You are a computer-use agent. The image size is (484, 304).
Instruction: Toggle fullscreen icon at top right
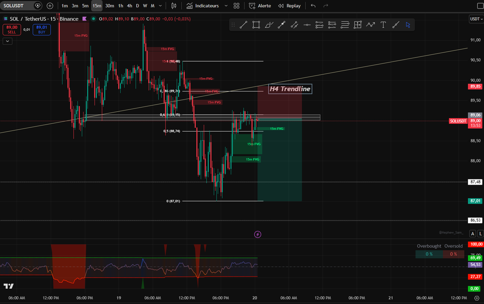click(480, 6)
